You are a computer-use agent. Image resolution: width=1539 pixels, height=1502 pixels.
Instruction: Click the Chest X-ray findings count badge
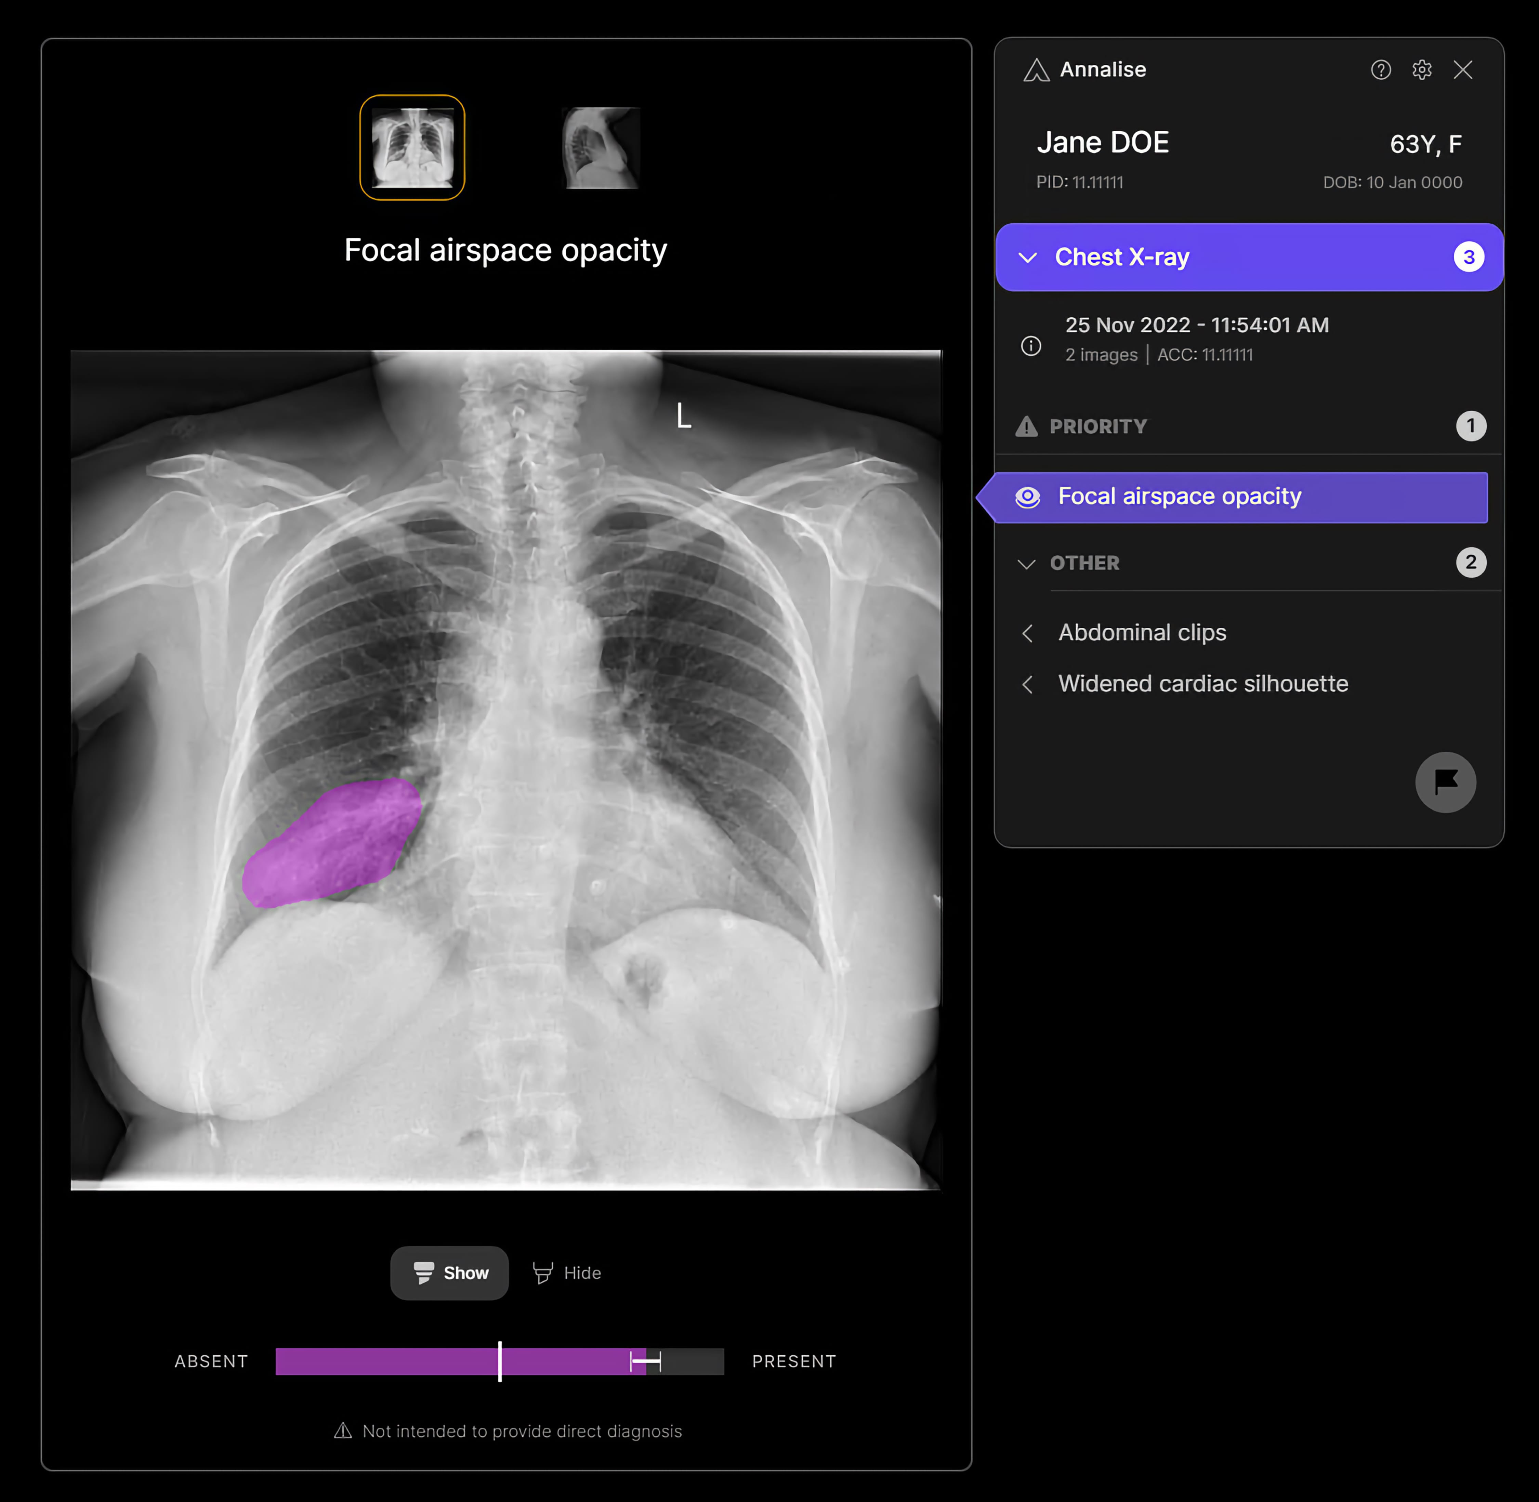point(1468,257)
